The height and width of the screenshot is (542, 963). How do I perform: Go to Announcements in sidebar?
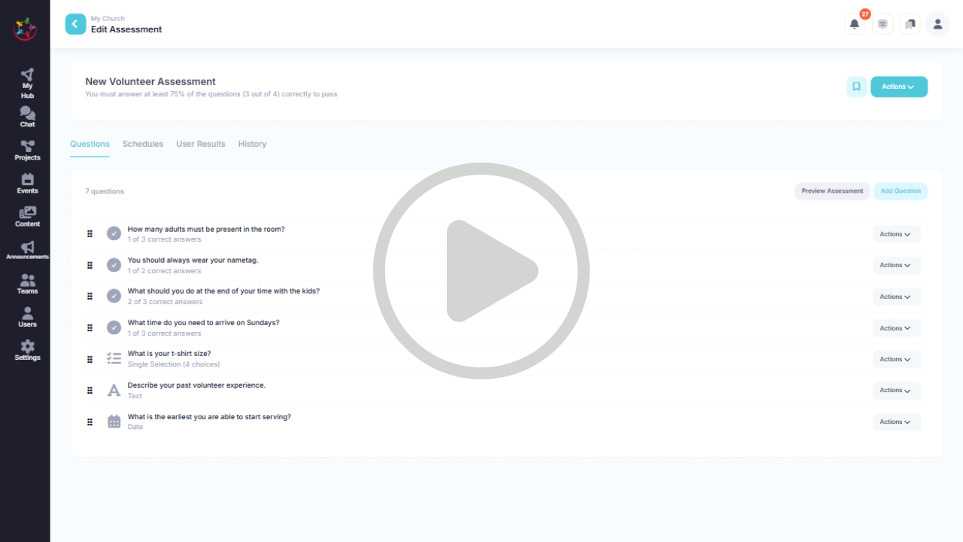coord(27,250)
